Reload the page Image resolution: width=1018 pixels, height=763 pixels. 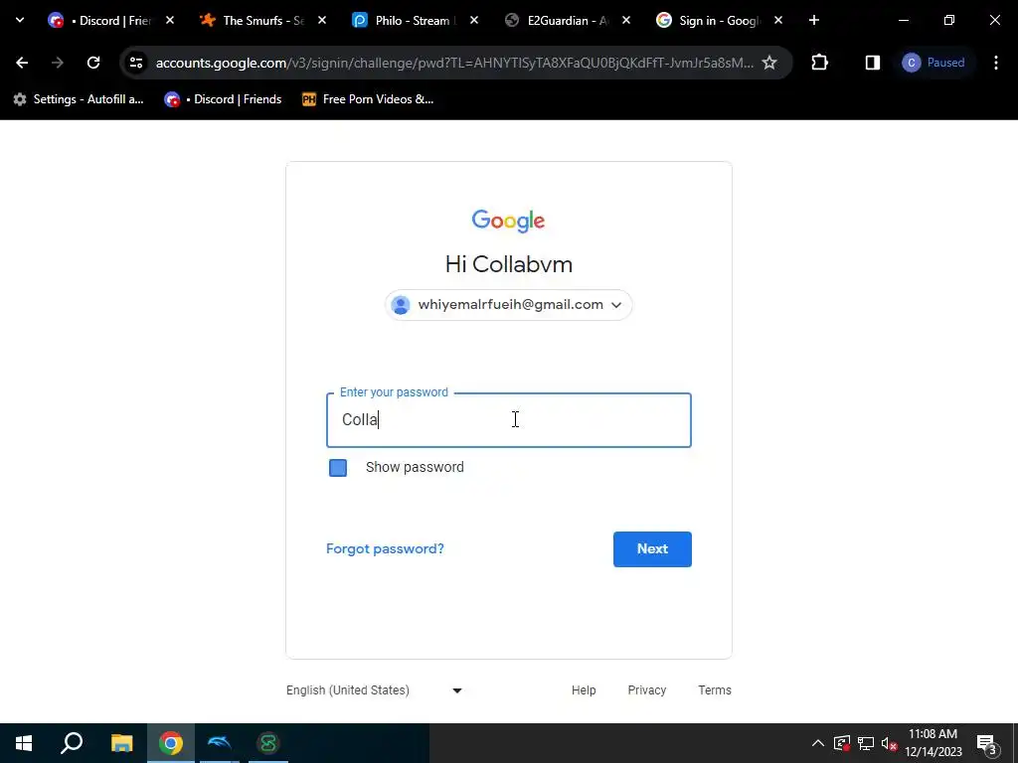point(93,63)
